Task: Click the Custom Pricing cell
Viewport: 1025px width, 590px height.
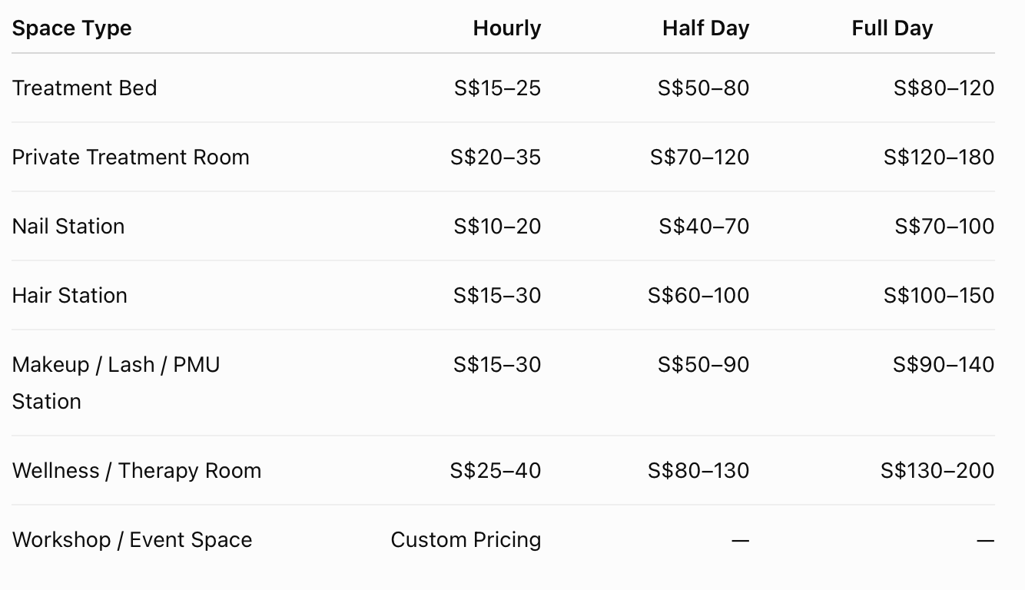Action: pyautogui.click(x=466, y=539)
